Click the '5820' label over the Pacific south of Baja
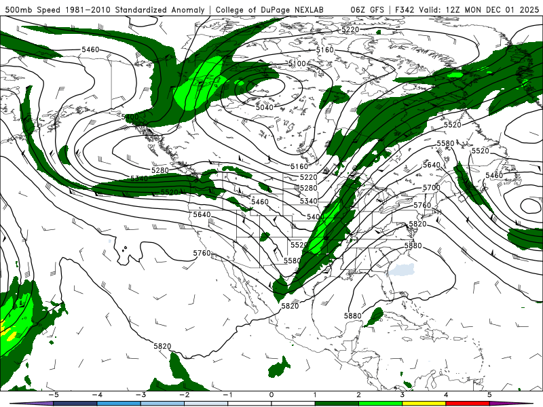This screenshot has height=407, width=543. click(x=162, y=346)
